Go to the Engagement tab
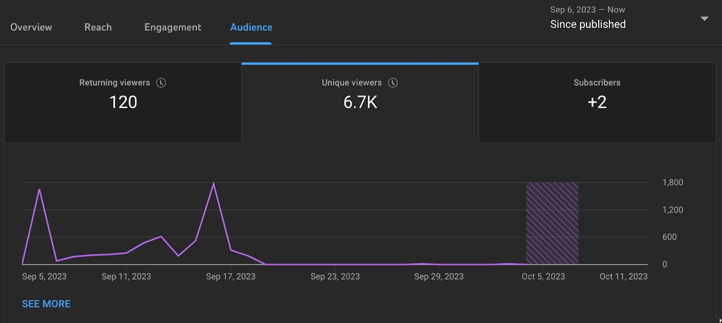The width and height of the screenshot is (722, 323). click(x=173, y=28)
